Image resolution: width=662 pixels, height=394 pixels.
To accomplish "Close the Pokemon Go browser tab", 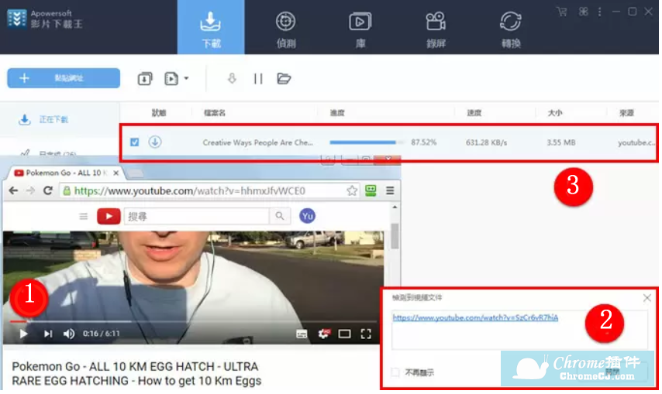I will (116, 173).
